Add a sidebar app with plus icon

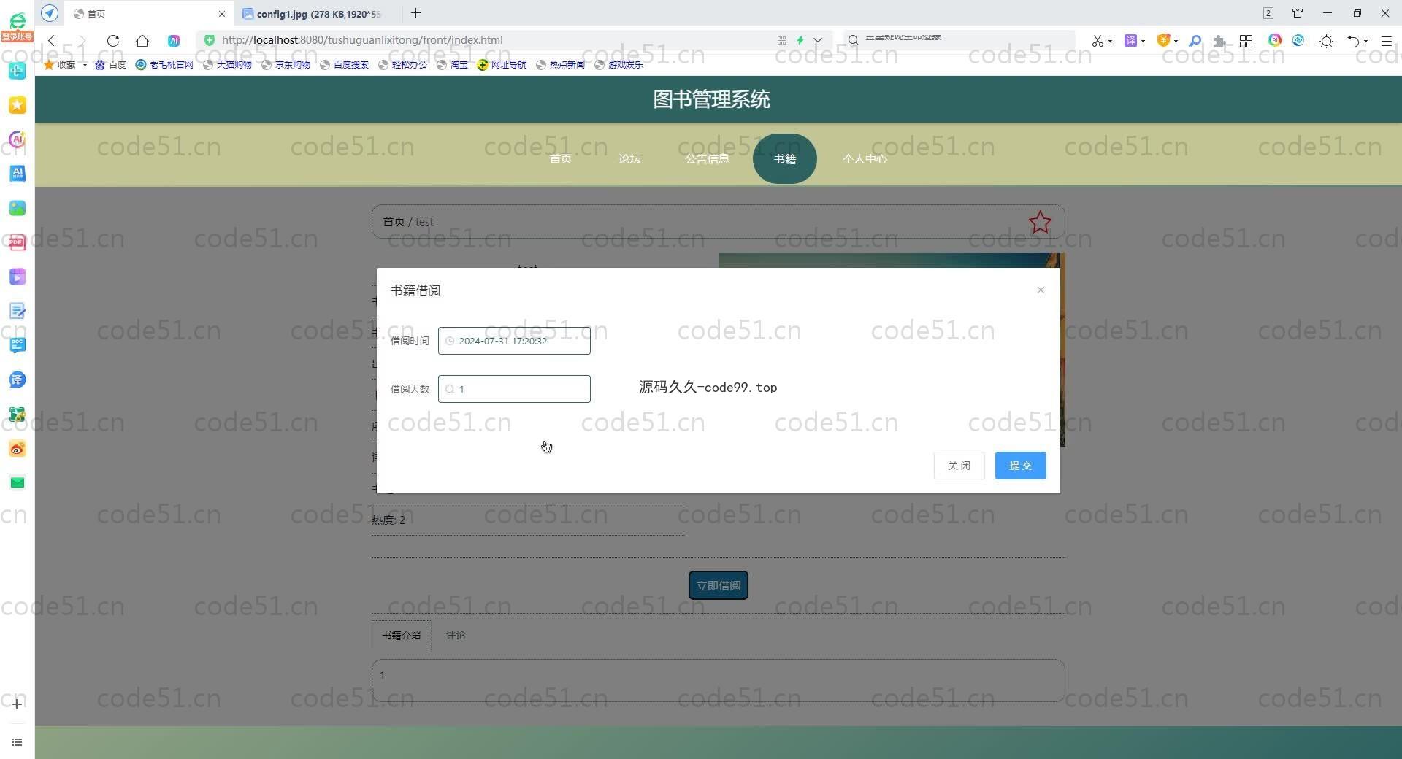click(x=17, y=704)
